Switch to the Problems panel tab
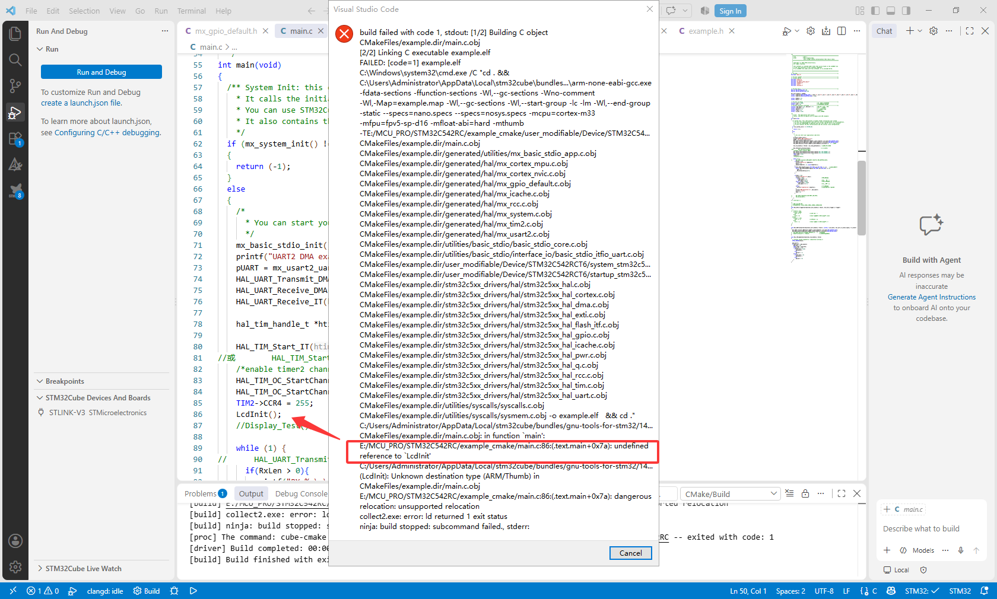The height and width of the screenshot is (599, 997). [x=205, y=493]
